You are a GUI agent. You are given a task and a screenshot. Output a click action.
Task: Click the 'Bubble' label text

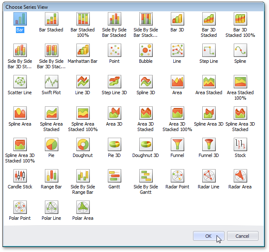click(146, 61)
